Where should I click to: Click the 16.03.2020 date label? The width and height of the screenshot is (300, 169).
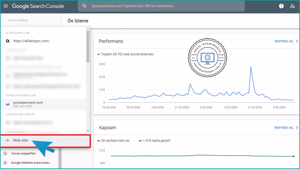109,107
